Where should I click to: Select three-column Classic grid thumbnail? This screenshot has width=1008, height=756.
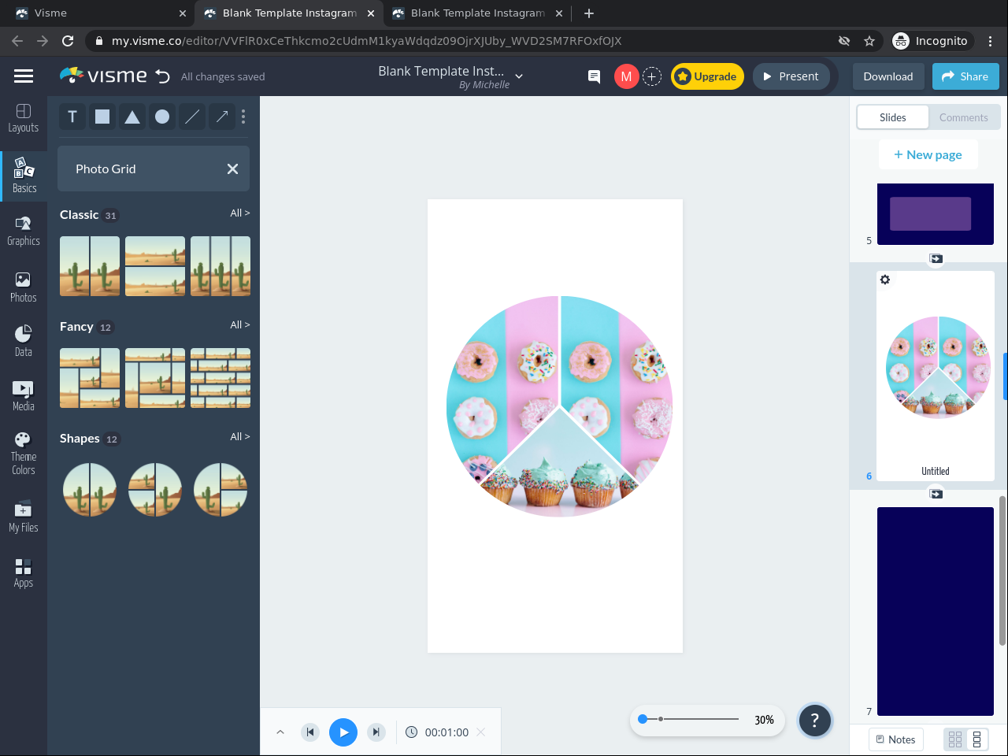pos(220,266)
